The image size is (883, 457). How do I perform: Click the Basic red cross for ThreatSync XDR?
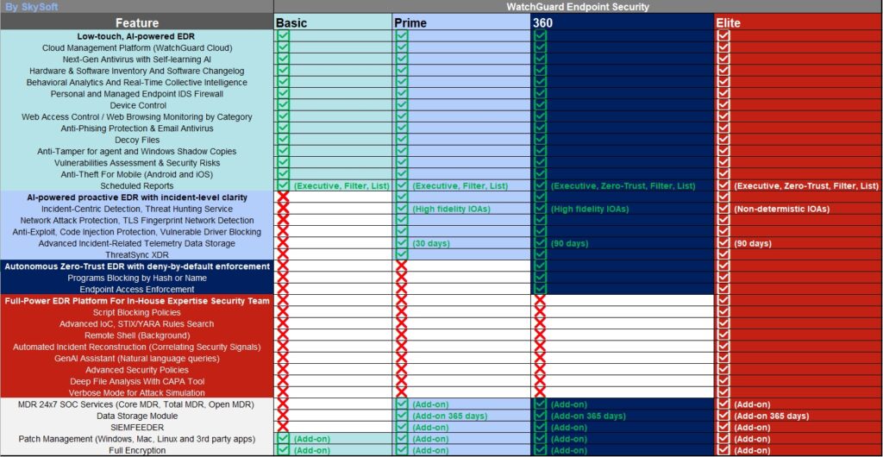coord(283,254)
